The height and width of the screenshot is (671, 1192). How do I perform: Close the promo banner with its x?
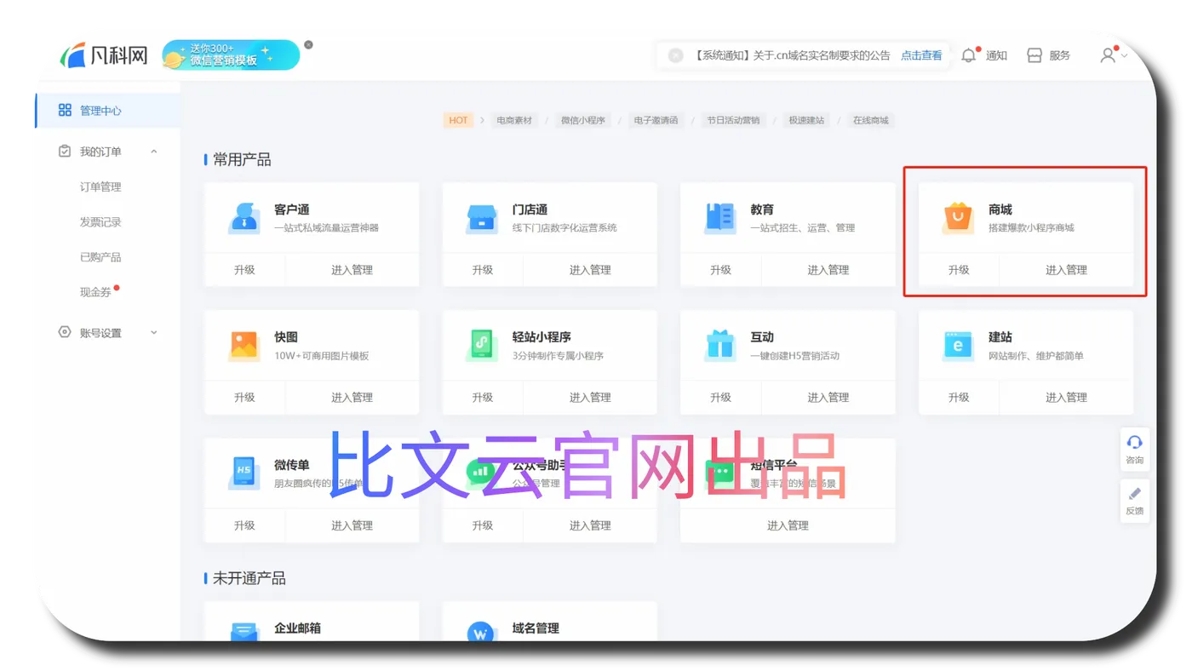308,44
